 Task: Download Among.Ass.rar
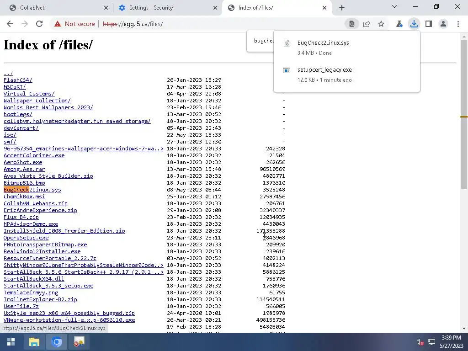(24, 169)
